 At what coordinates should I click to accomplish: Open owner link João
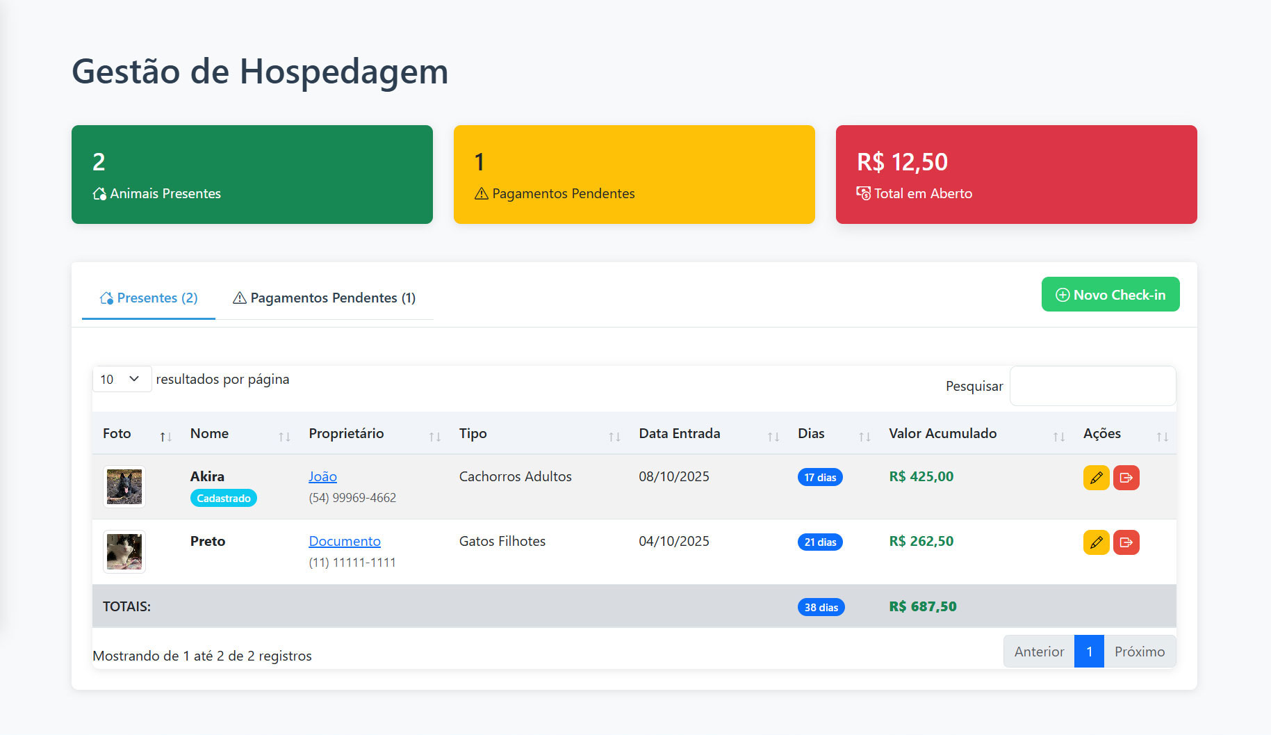[322, 477]
